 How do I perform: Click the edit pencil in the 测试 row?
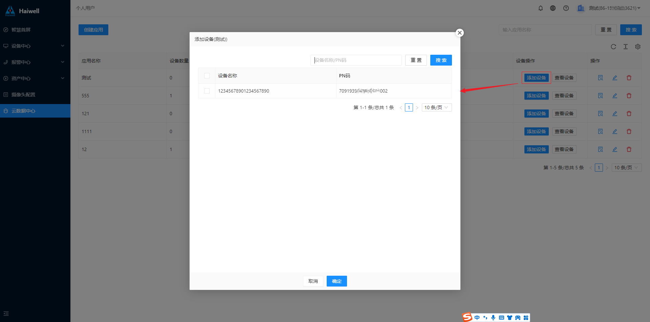click(x=615, y=78)
